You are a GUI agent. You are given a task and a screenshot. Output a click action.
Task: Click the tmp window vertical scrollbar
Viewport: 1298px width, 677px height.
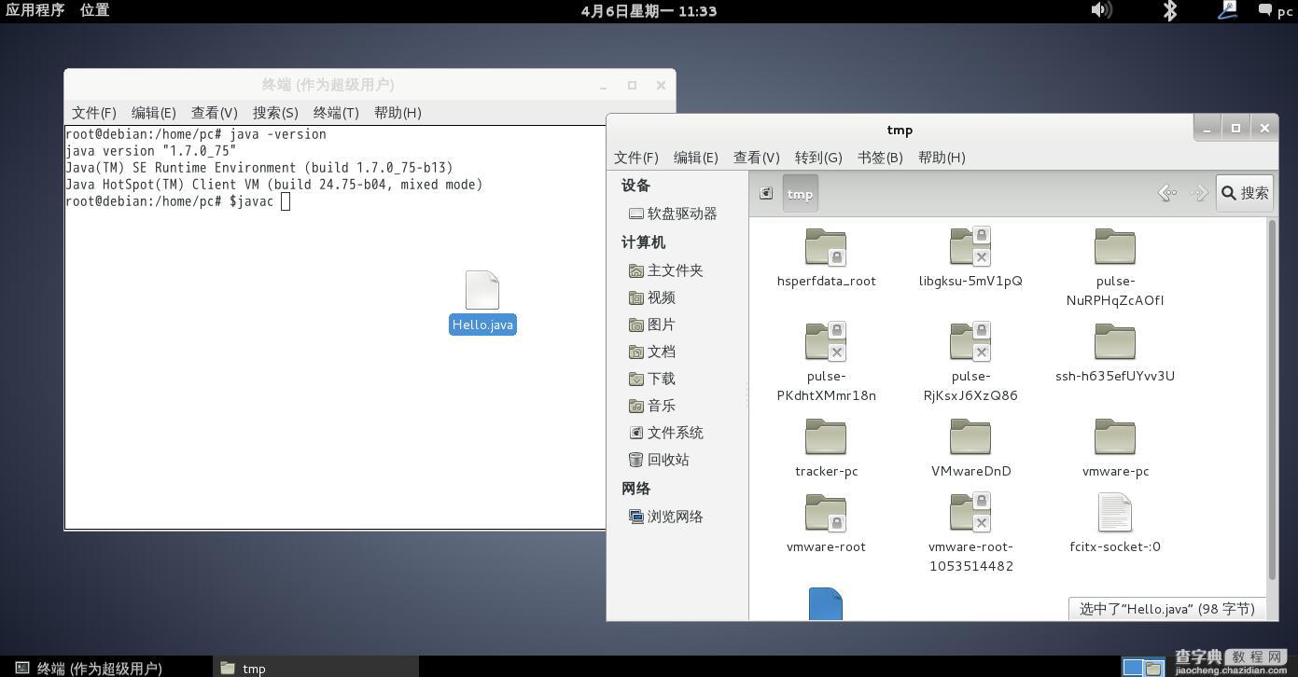1271,401
